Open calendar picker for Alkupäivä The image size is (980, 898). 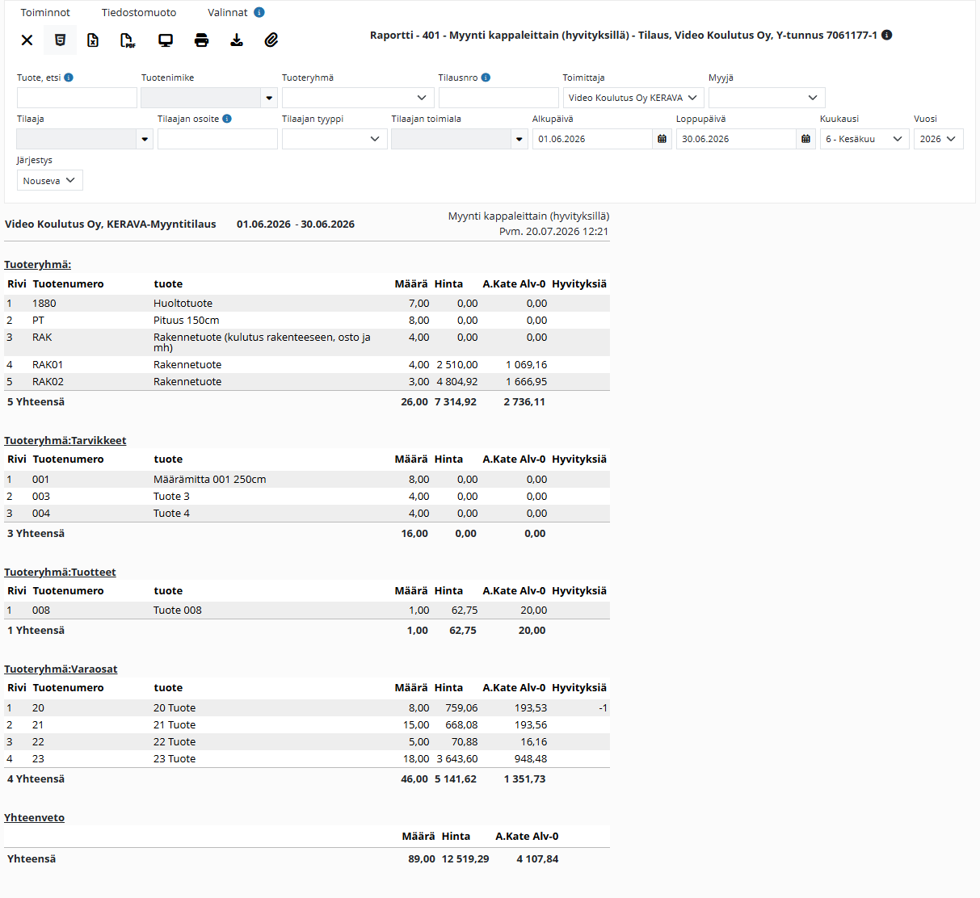pos(662,139)
